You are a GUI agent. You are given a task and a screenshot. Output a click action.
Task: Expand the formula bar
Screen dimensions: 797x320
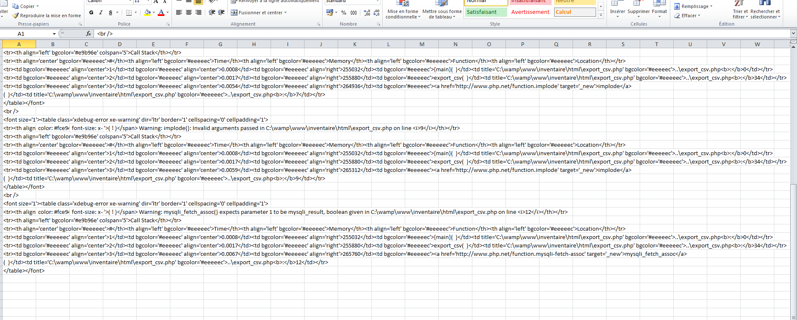pos(793,34)
